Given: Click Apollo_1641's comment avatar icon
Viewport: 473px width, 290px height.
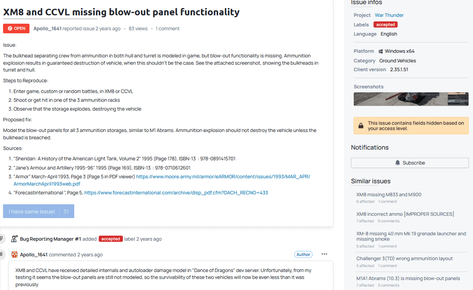Looking at the screenshot, I should pos(14,255).
